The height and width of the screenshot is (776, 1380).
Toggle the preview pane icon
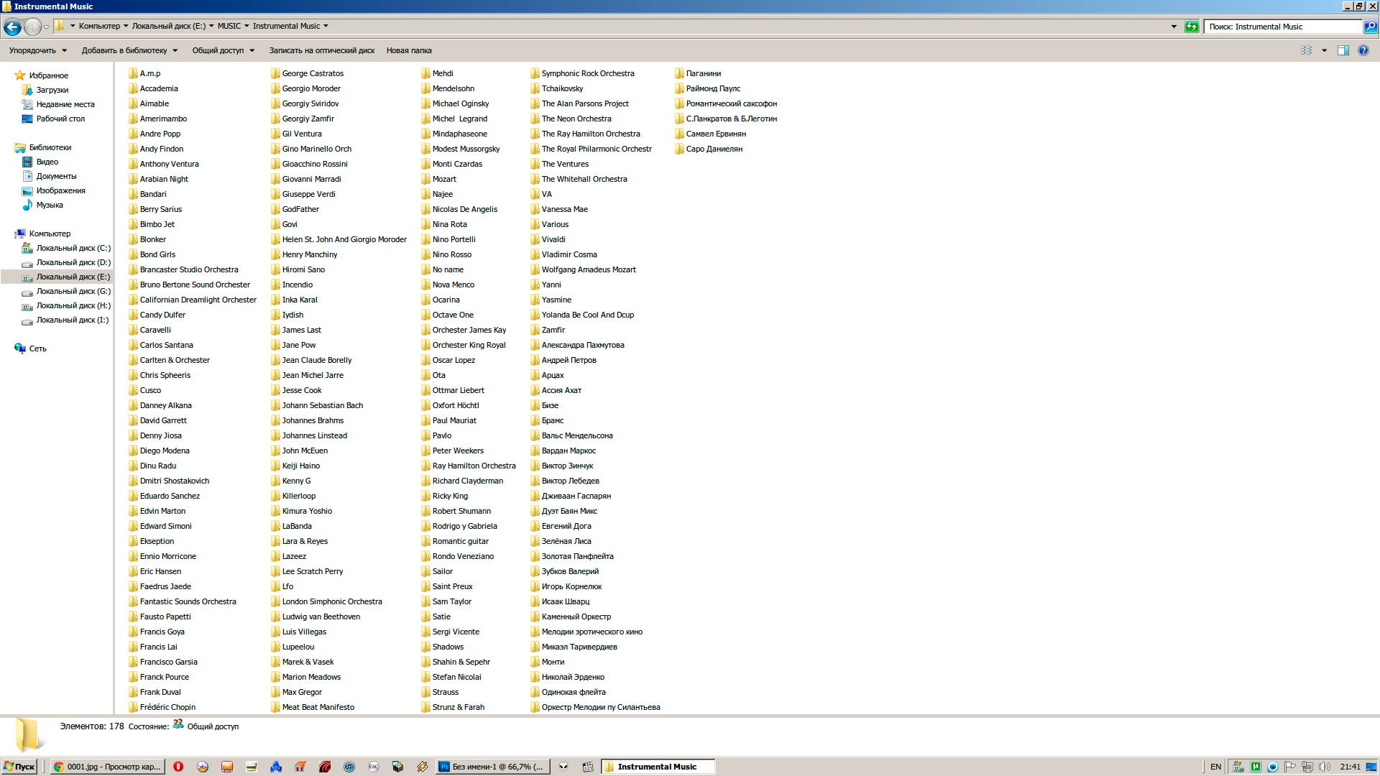point(1343,50)
